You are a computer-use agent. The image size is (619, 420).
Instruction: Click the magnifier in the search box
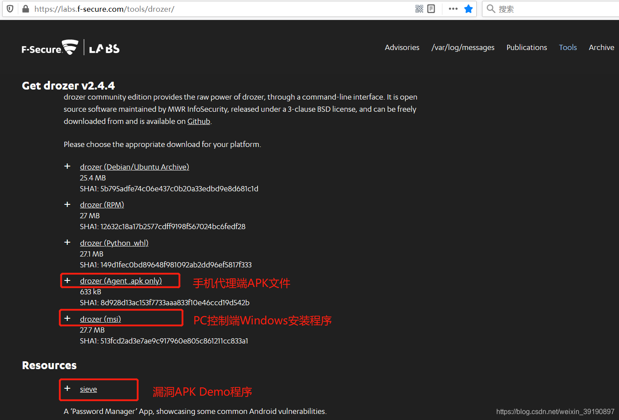click(x=491, y=9)
